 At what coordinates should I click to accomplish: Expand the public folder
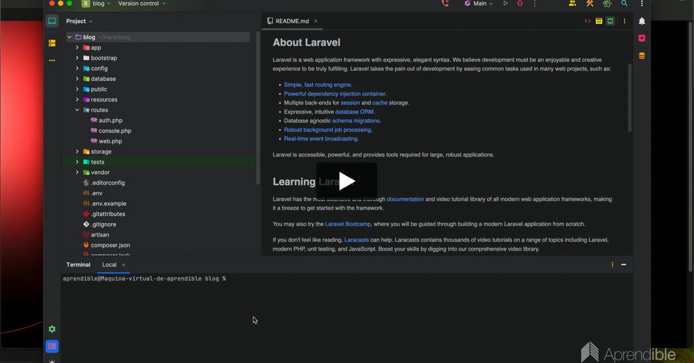(x=77, y=89)
